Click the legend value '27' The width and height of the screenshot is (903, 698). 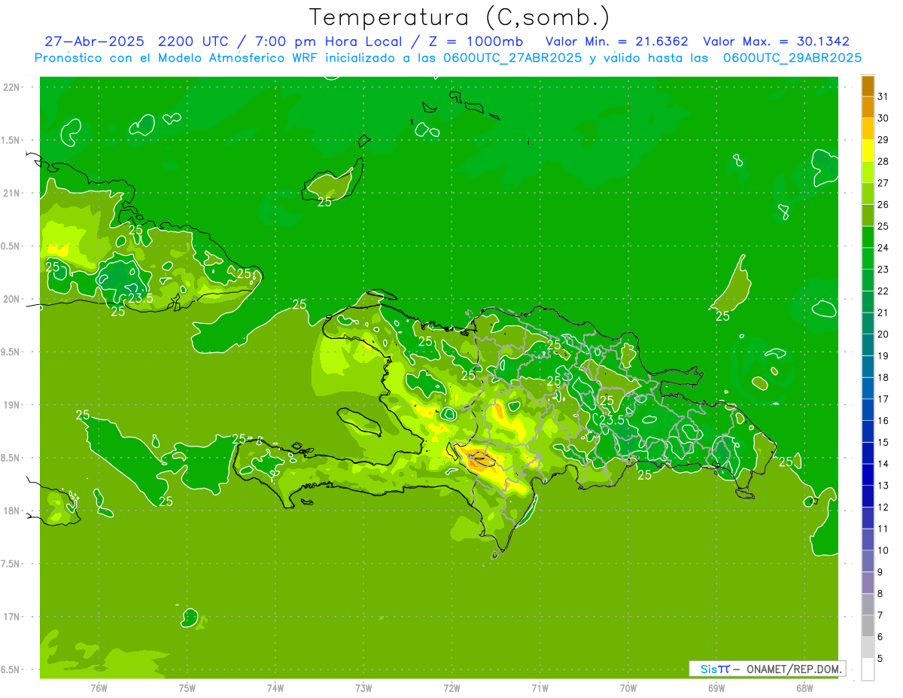coord(883,183)
